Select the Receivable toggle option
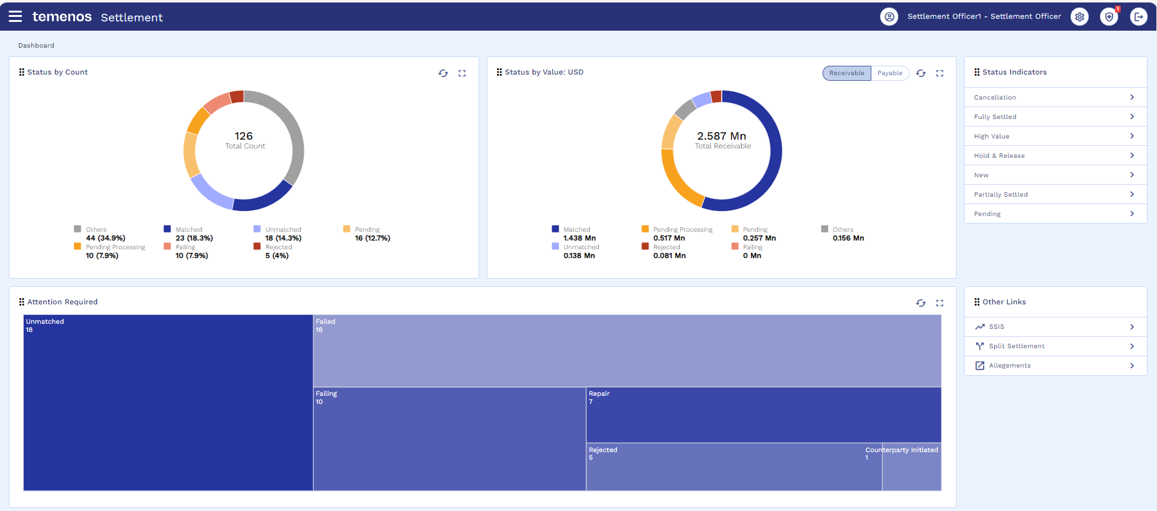 pos(847,73)
